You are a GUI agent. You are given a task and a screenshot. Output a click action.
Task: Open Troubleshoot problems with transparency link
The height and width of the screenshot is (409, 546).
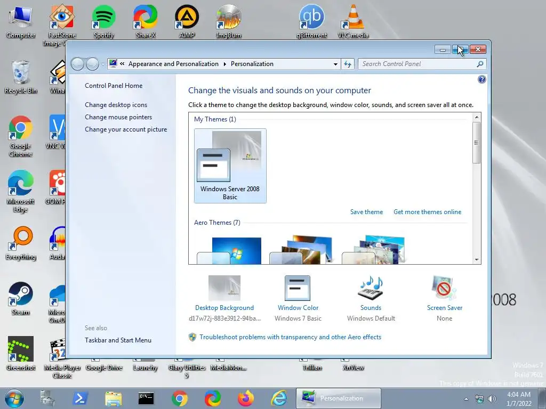[290, 337]
